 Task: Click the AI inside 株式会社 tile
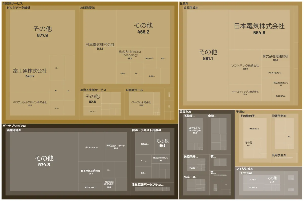[109, 184]
